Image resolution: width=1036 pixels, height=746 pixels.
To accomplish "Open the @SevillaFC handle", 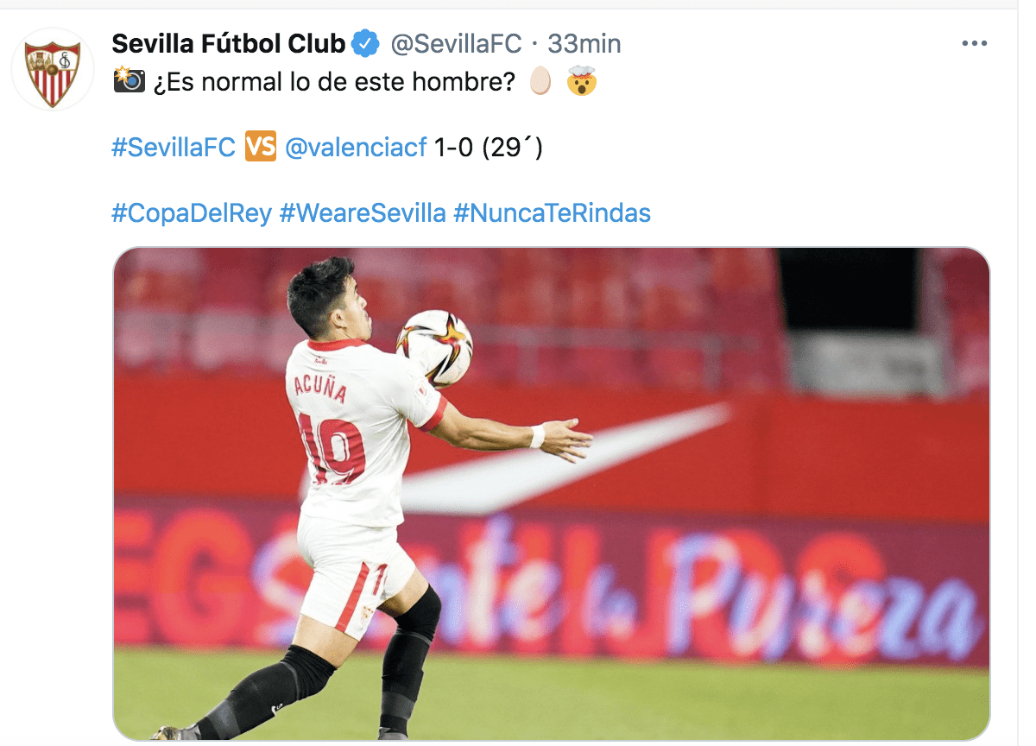I will [456, 43].
